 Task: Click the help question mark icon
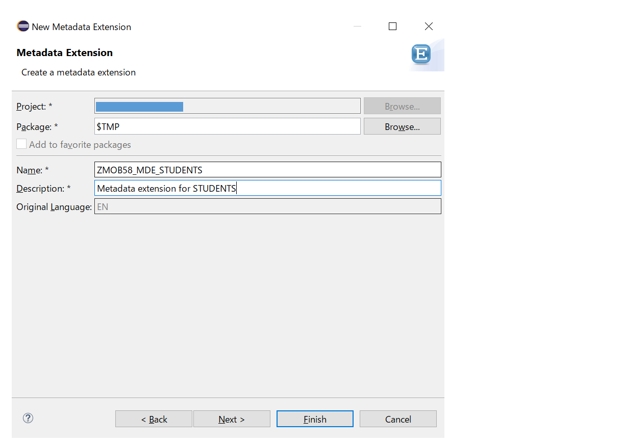(x=28, y=418)
